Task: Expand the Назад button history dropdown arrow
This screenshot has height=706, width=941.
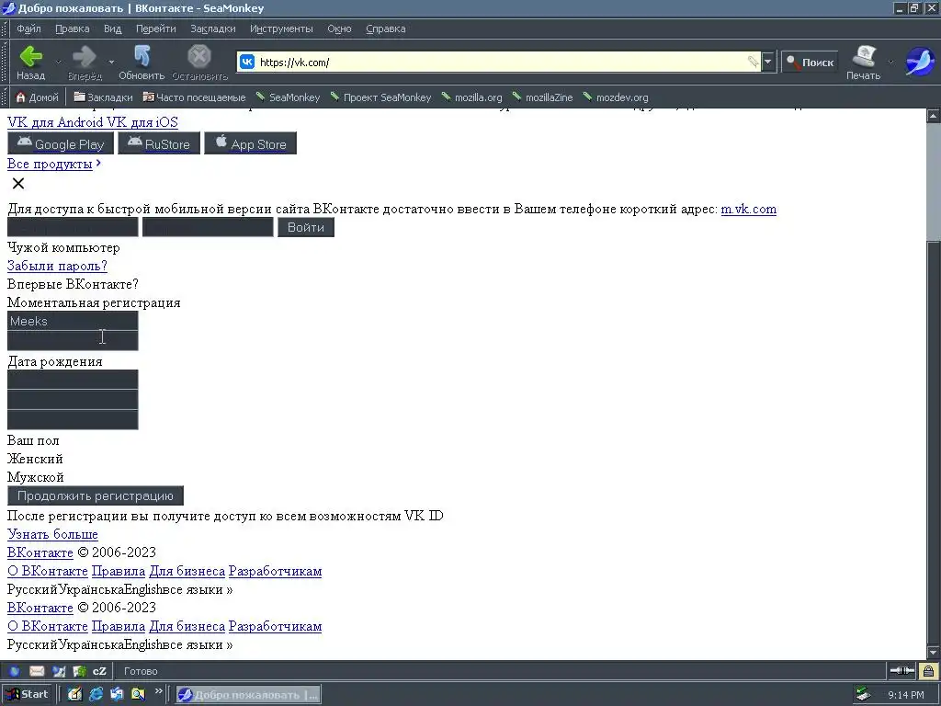Action: (58, 62)
